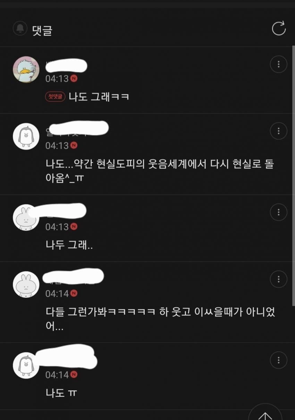The width and height of the screenshot is (295, 420).
Task: Open more options for the duck avatar comment
Action: pos(278,64)
